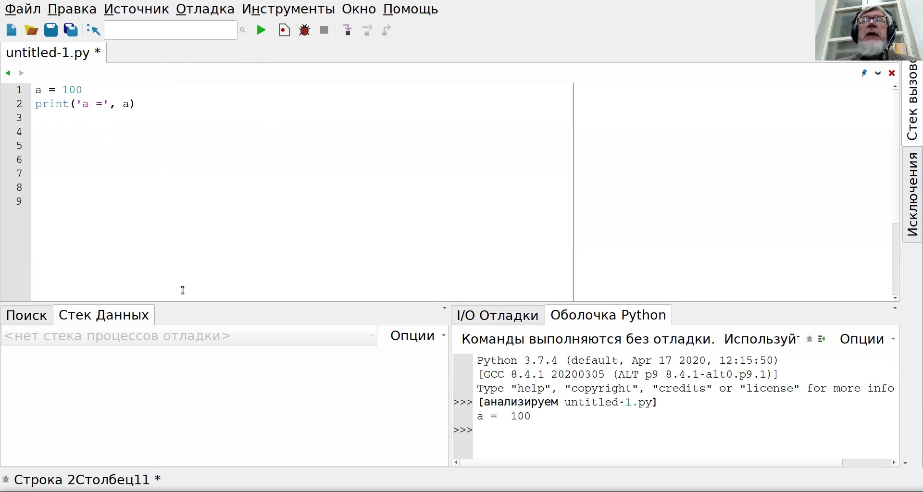Click on the print('a =', a) line
This screenshot has width=923, height=492.
coord(85,104)
